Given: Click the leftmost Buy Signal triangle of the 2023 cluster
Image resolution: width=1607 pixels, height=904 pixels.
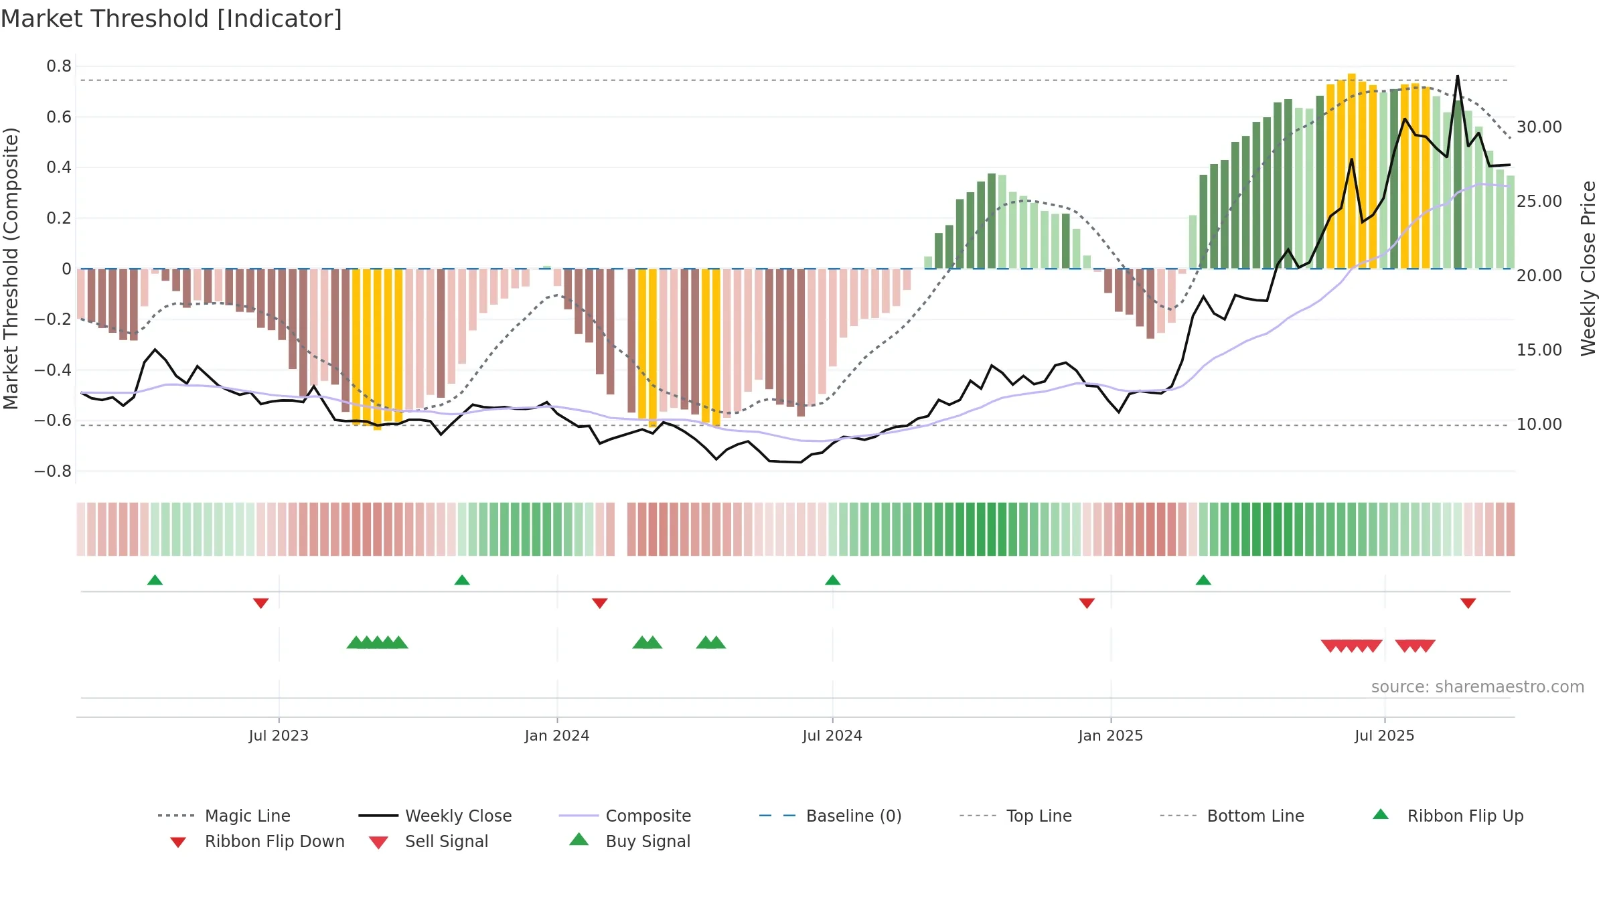Looking at the screenshot, I should click(356, 642).
